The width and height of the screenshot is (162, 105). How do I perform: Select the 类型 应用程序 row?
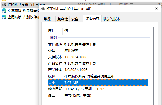98,51
